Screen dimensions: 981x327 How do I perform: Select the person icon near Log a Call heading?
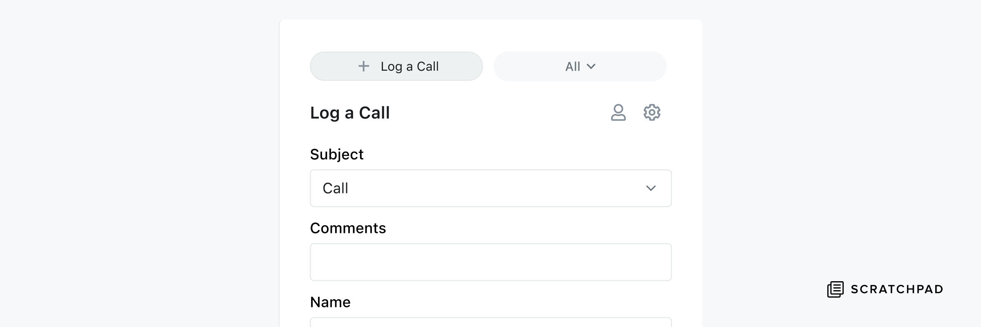tap(618, 112)
